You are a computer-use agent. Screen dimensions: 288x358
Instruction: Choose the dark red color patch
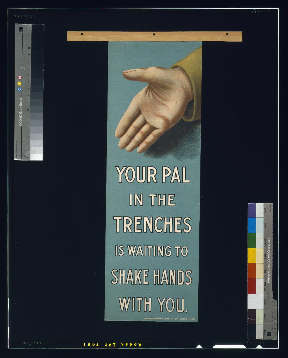tap(252, 286)
